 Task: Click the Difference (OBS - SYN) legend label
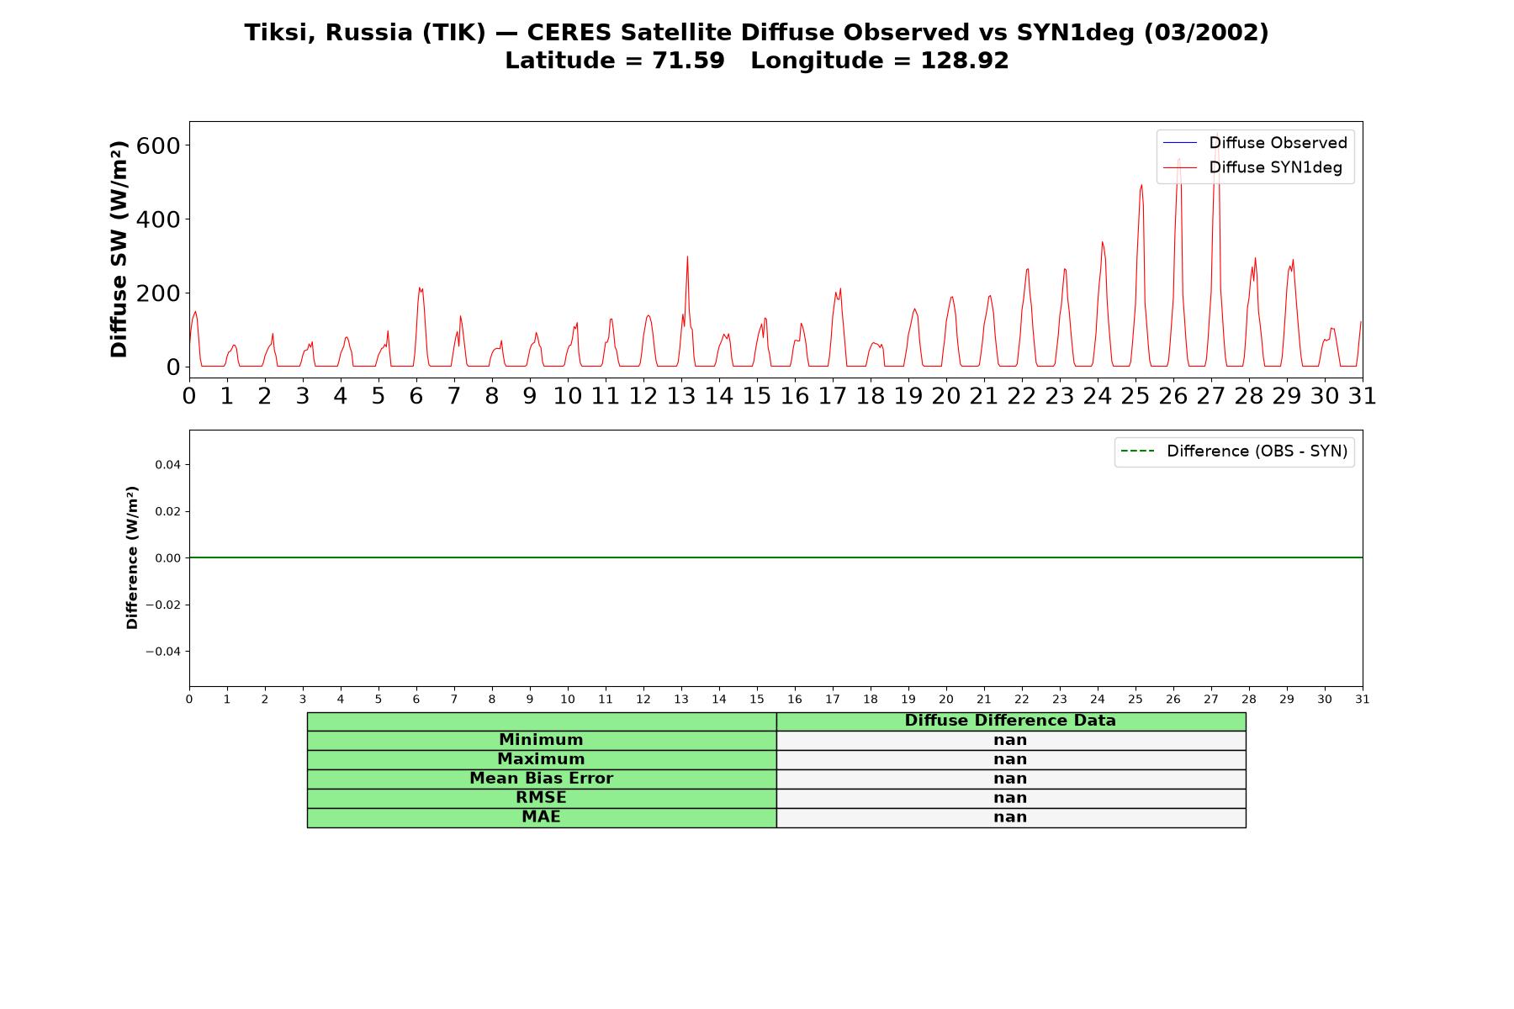(x=1257, y=452)
